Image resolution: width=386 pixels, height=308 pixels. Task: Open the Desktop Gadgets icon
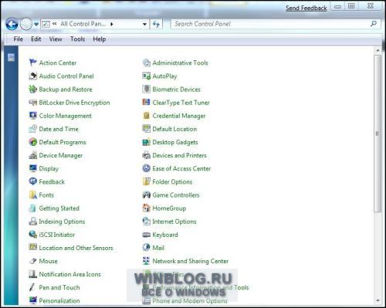coord(147,142)
